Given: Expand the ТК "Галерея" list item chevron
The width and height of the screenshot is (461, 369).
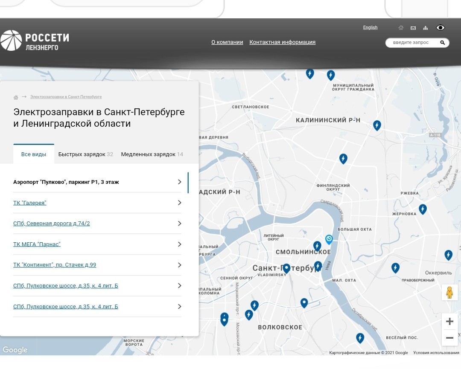Looking at the screenshot, I should coord(179,203).
